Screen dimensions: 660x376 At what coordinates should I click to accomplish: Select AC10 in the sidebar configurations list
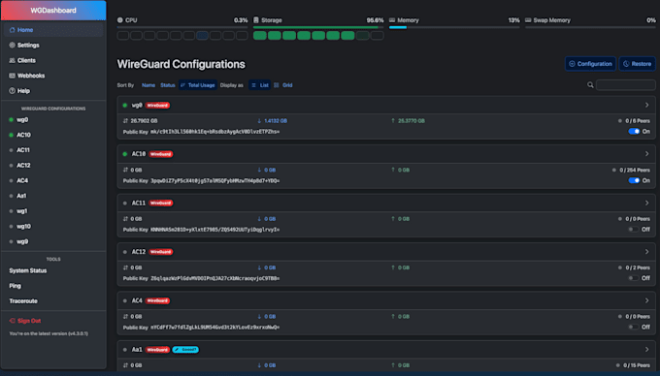click(x=53, y=135)
